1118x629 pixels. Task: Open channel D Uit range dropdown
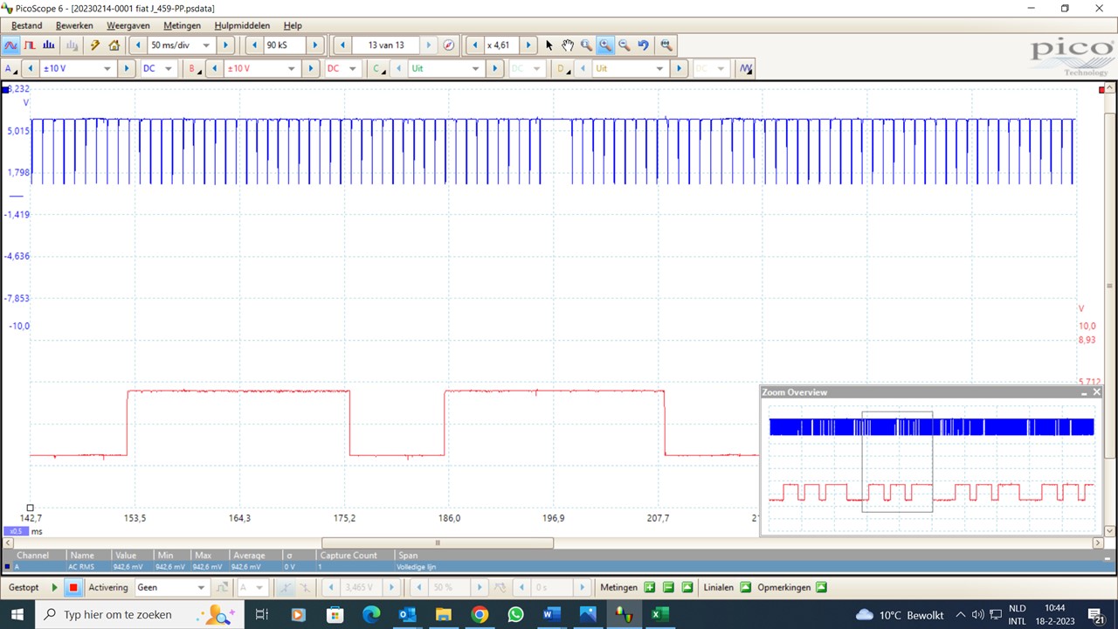click(x=660, y=68)
